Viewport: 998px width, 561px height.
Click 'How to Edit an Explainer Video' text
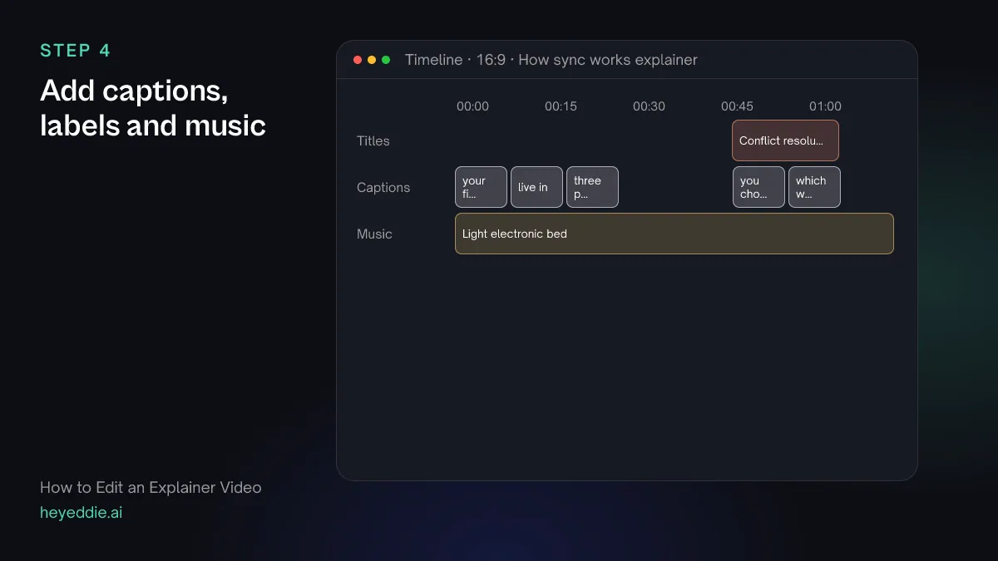point(151,487)
